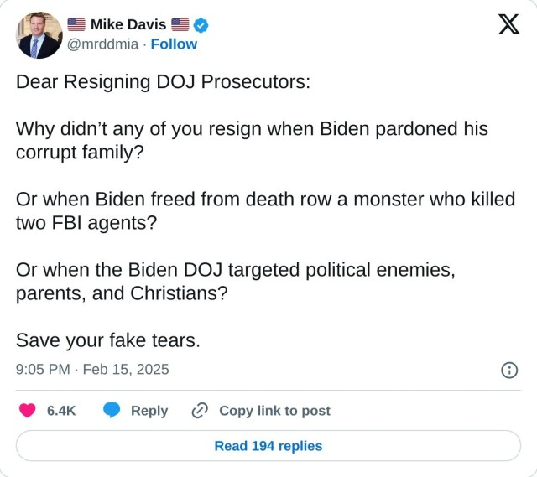Open the Twitter info circle icon
Image resolution: width=537 pixels, height=477 pixels.
pyautogui.click(x=508, y=370)
